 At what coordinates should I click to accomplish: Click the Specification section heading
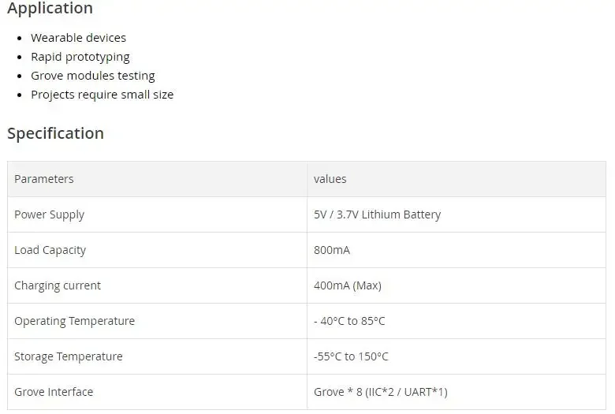(55, 133)
